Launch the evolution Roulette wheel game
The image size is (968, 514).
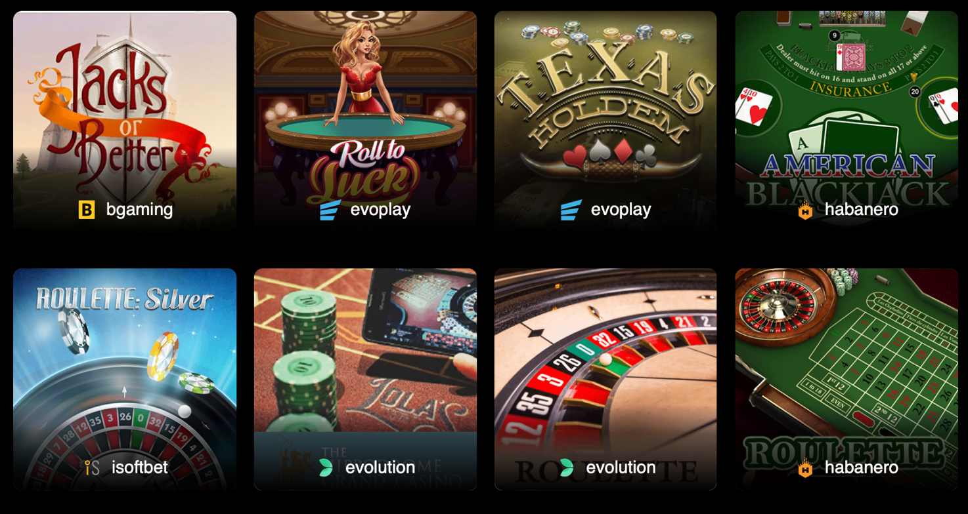605,379
